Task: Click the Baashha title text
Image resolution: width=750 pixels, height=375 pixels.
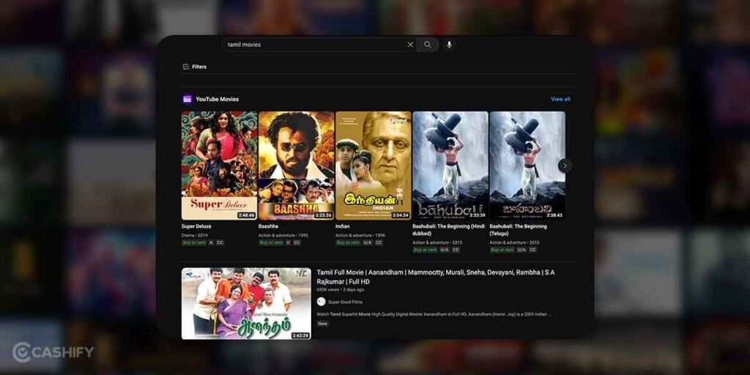Action: [268, 226]
